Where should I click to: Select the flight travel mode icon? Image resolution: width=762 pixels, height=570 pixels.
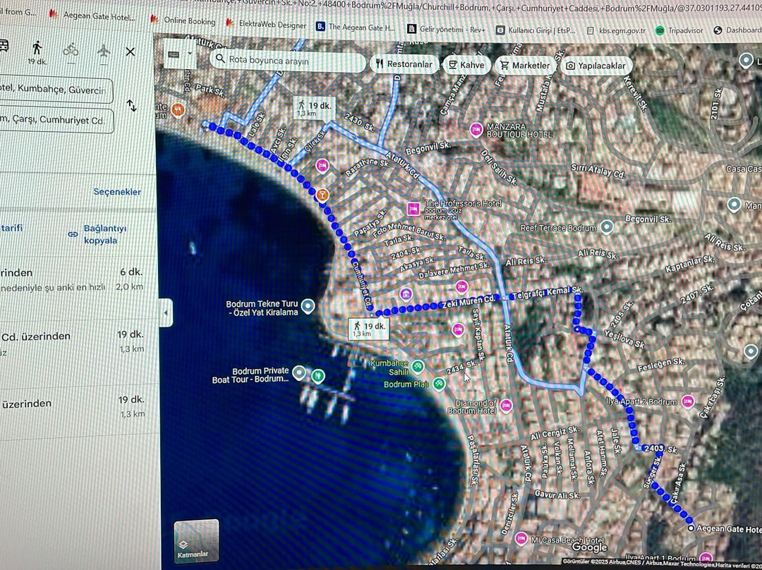coord(104,50)
